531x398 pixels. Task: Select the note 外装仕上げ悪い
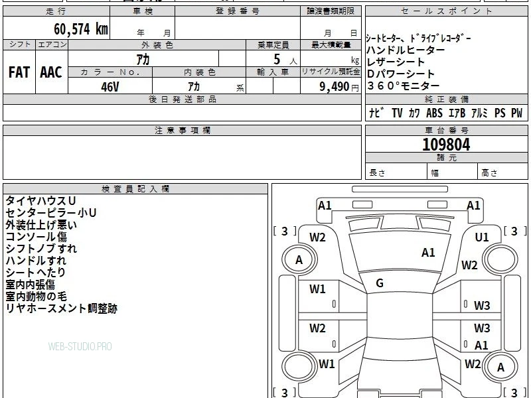pos(41,225)
